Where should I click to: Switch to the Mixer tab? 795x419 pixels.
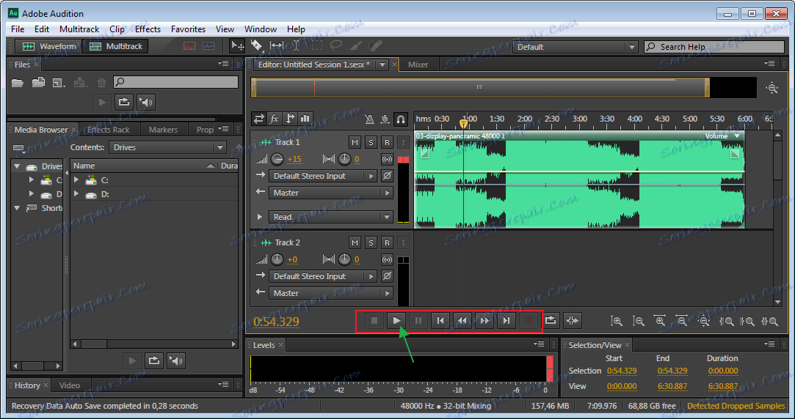tap(418, 64)
